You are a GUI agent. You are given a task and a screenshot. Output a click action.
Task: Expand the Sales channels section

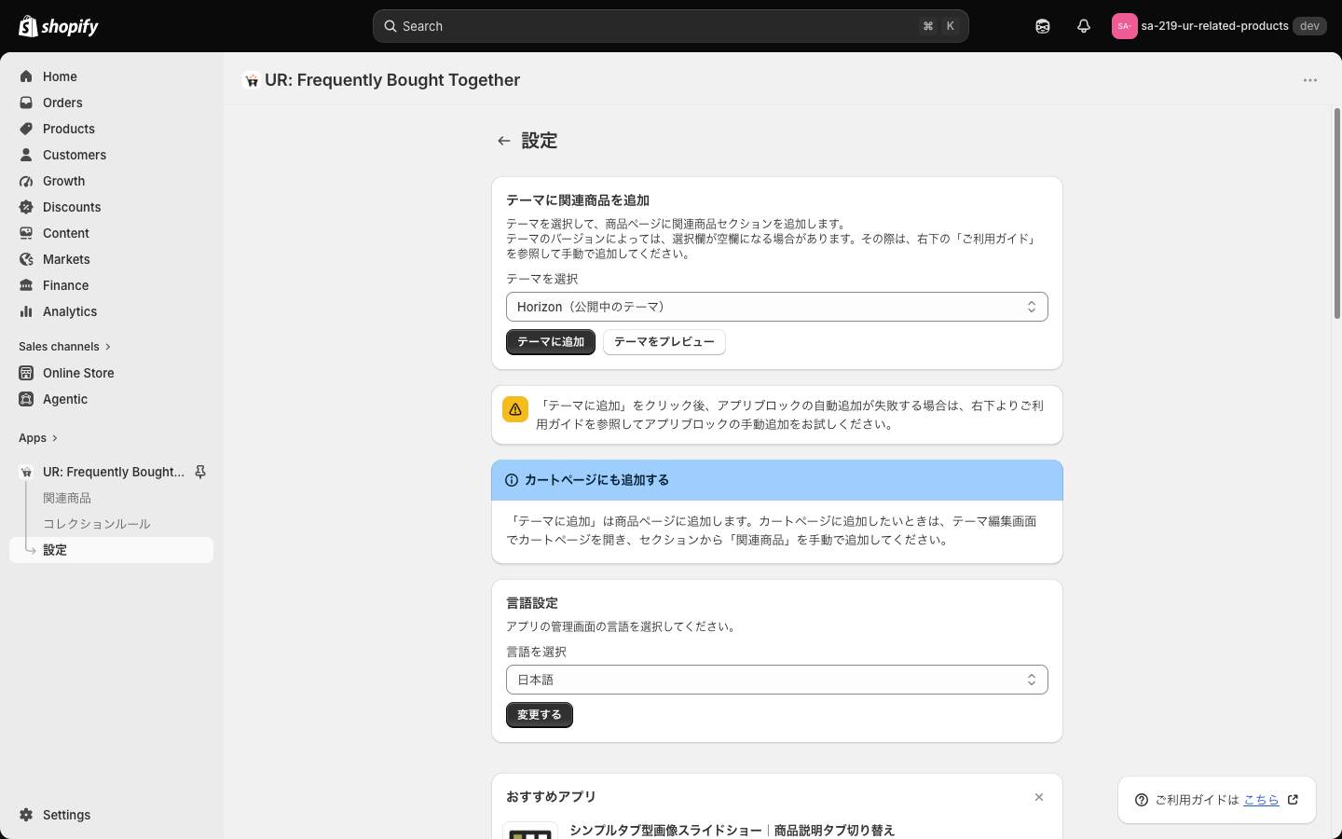click(x=65, y=347)
